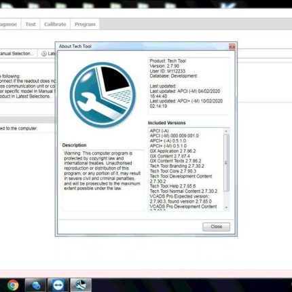Select 'Tech Tool Normal Content 2.7.30.2' entry
This screenshot has height=292, width=292.
pyautogui.click(x=183, y=191)
